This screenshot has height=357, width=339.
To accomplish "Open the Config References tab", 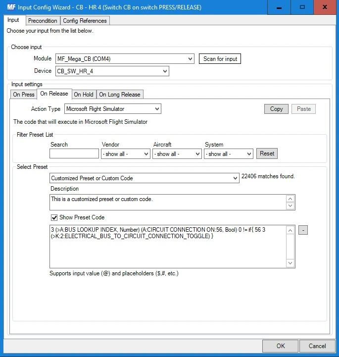I will (85, 21).
